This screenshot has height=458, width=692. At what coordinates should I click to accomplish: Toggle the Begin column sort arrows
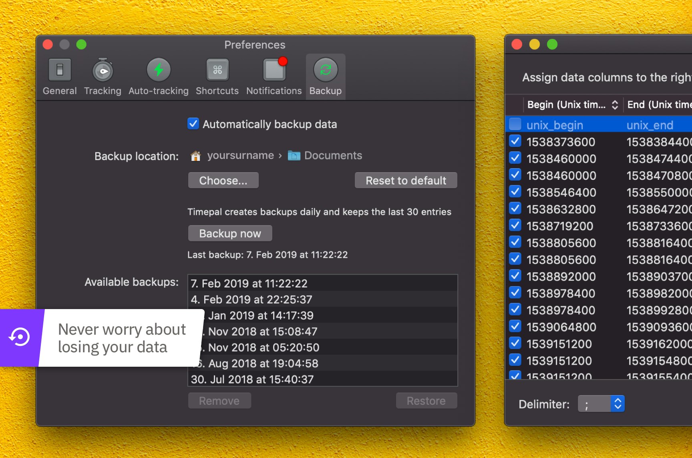[616, 104]
